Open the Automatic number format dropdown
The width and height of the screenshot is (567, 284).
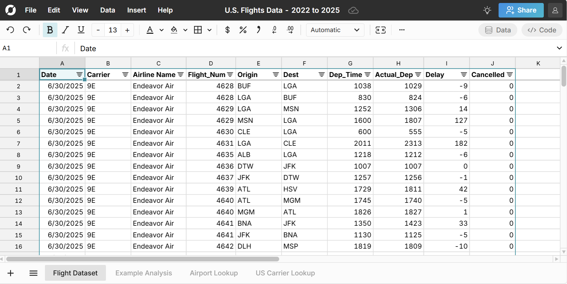335,30
